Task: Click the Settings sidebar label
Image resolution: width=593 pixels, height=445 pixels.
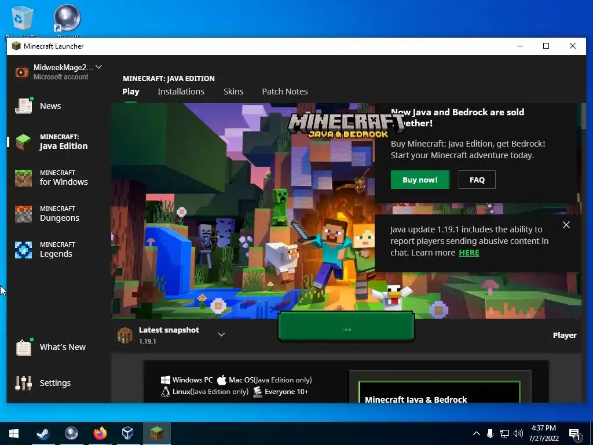Action: tap(55, 383)
